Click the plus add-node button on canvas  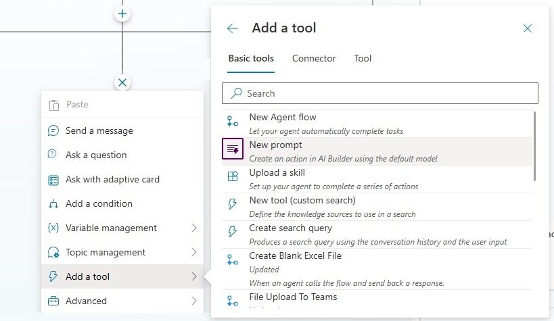[x=122, y=14]
